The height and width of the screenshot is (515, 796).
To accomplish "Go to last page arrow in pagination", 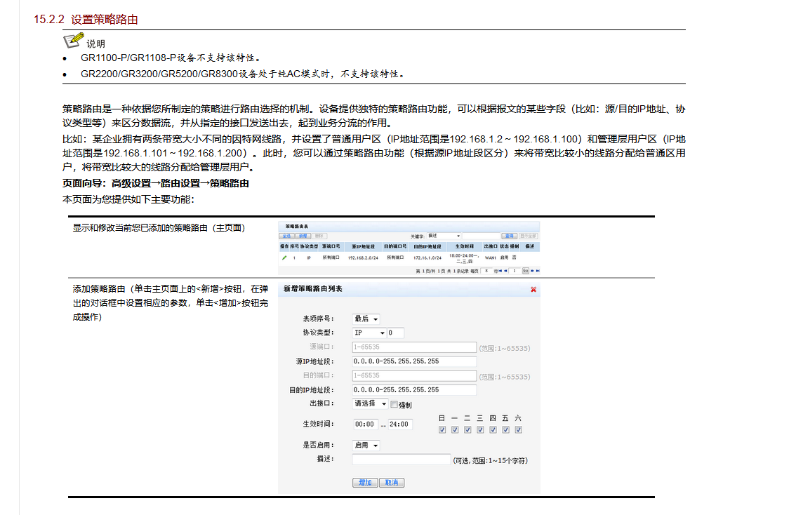I will (x=538, y=270).
